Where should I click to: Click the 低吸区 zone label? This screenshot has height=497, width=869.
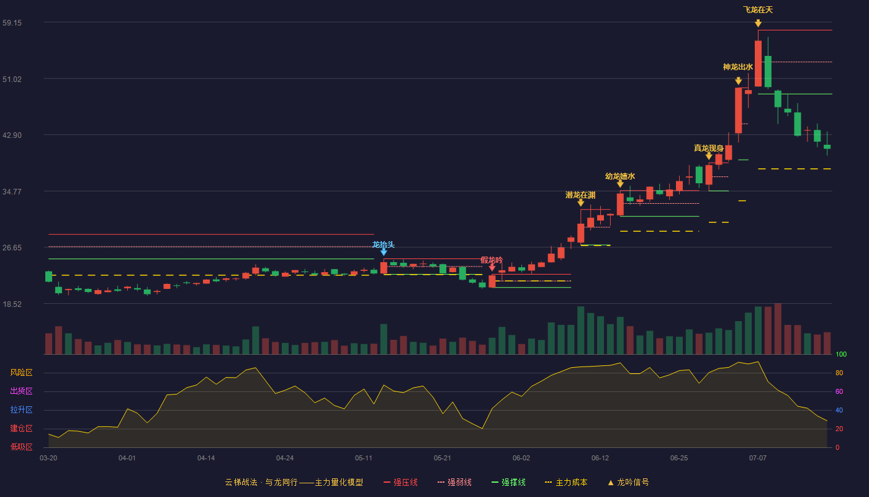click(22, 447)
